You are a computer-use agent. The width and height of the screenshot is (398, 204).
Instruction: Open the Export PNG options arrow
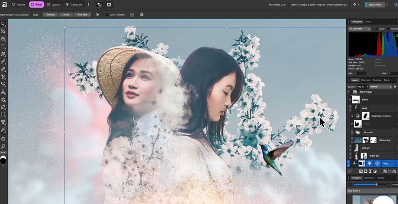point(387,5)
